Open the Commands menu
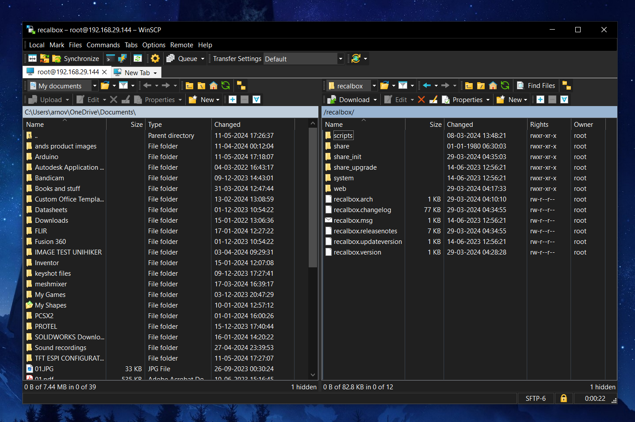The image size is (635, 422). tap(103, 45)
